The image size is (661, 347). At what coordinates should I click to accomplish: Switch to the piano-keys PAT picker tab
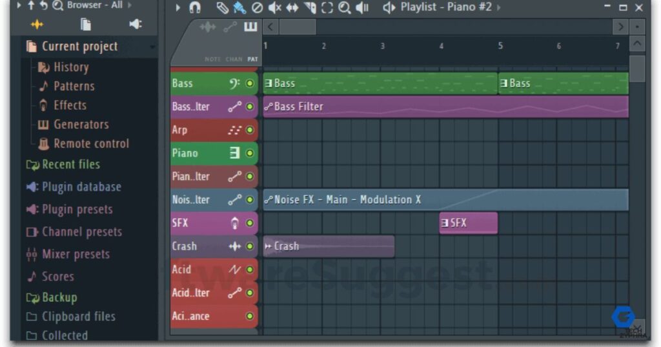(250, 27)
